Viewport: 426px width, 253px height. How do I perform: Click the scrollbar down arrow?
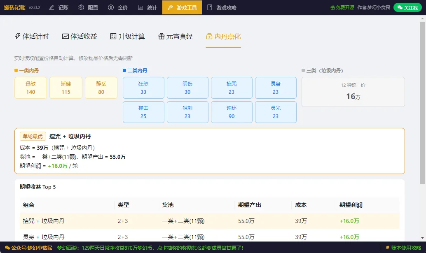422,237
